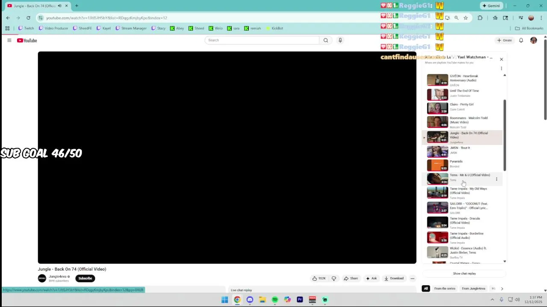This screenshot has width=547, height=307.
Task: Share the Back On 74 video
Action: (x=351, y=278)
